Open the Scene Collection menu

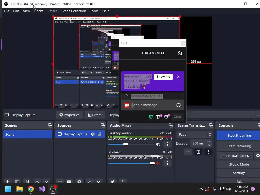tap(74, 11)
